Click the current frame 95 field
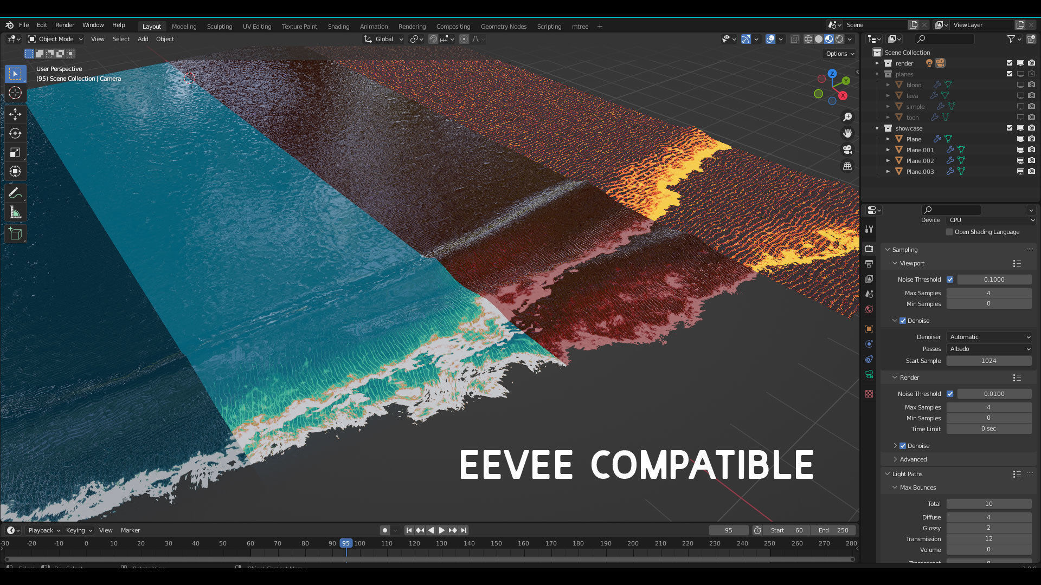Viewport: 1041px width, 585px height. coord(728,530)
